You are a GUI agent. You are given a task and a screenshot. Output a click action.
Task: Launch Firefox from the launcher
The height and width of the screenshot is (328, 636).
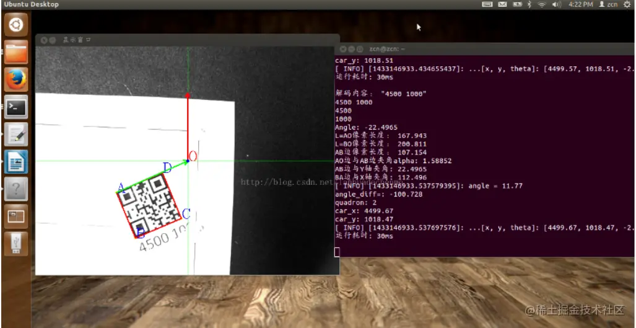tap(16, 79)
